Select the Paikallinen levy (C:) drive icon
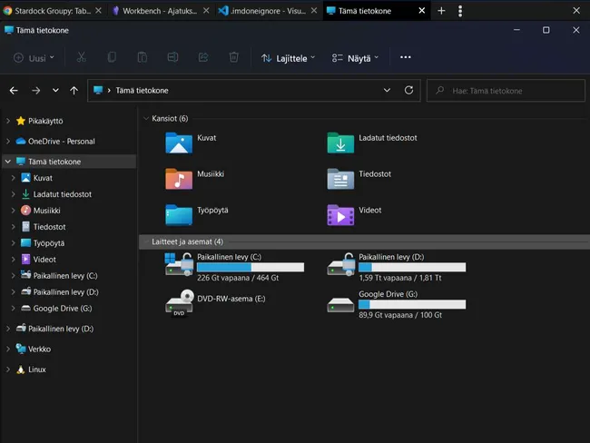 [x=179, y=264]
